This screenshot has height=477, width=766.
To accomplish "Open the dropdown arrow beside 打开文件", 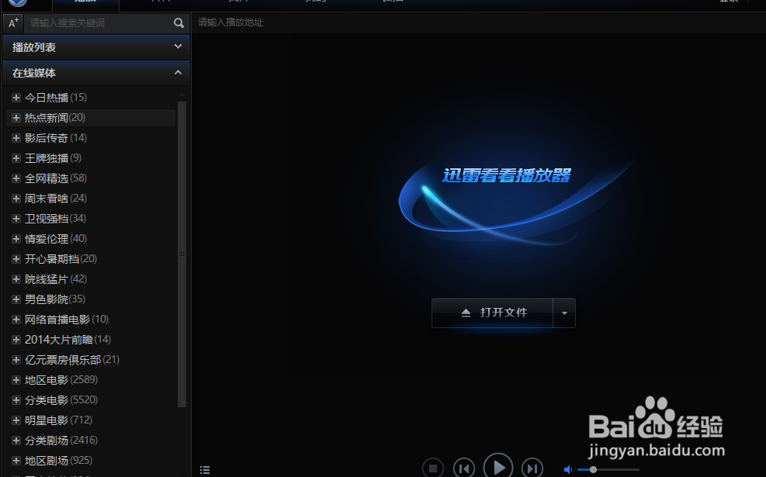I will [564, 313].
